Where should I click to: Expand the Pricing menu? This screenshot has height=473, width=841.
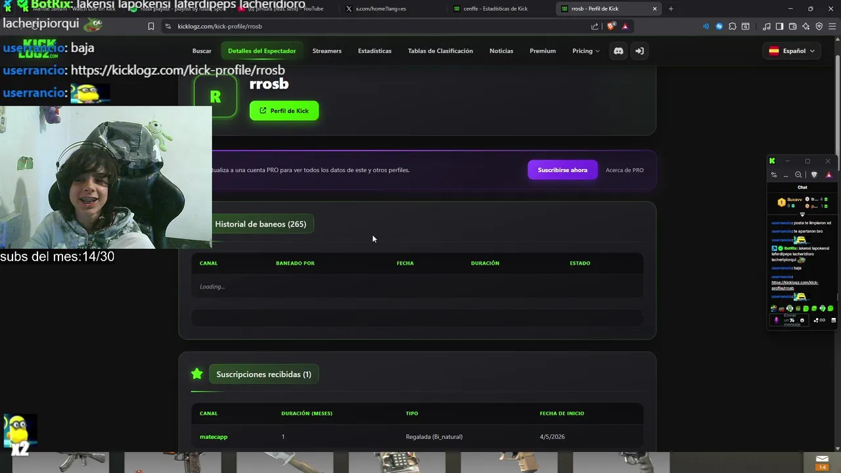[x=585, y=51]
